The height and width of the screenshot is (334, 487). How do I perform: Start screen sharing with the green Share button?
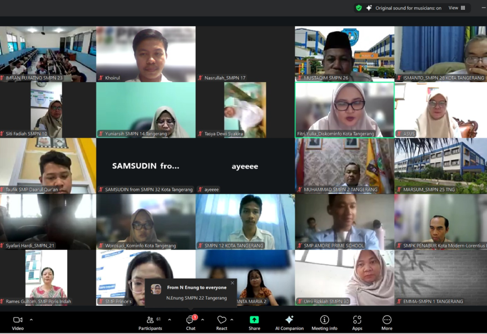tap(254, 322)
